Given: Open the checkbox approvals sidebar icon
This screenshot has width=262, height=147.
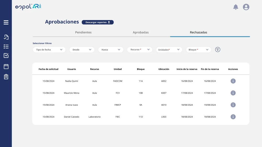Looking at the screenshot, I should [6, 55].
